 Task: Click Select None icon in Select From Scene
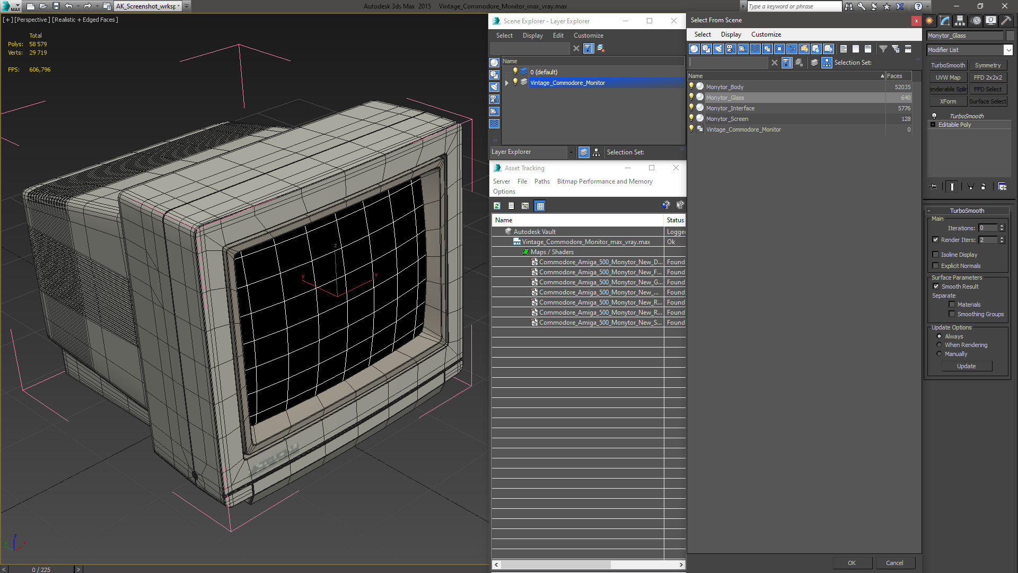tap(856, 49)
